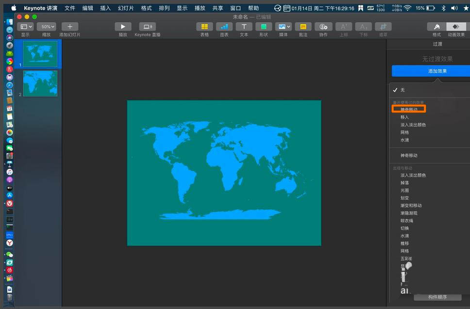470x309 pixels.
Task: Choose the 渐隐渐现 transition effect
Action: [408, 213]
